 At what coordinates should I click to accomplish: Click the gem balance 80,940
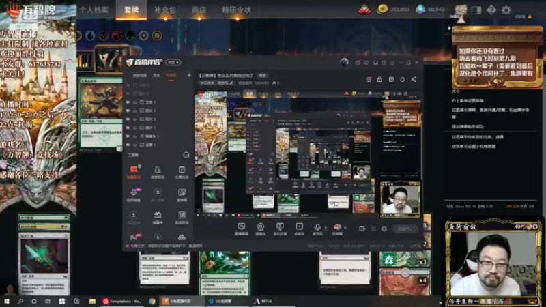[x=431, y=10]
